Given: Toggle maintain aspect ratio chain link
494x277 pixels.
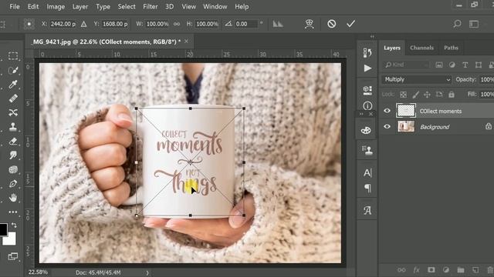Looking at the screenshot, I should [177, 24].
